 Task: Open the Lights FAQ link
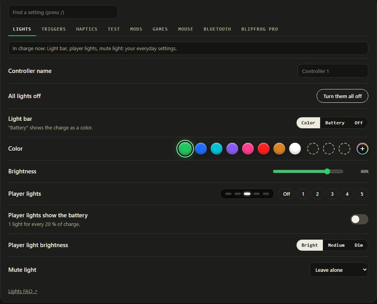pos(23,291)
